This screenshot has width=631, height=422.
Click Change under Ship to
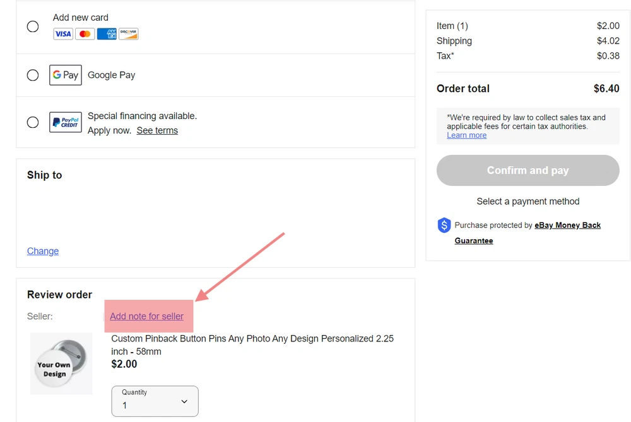43,251
